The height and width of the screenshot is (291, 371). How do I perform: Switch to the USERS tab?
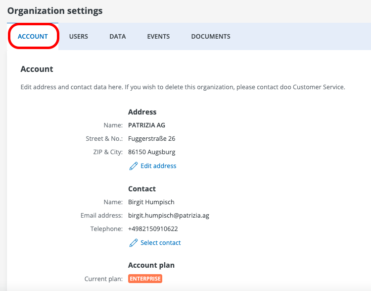tap(79, 37)
